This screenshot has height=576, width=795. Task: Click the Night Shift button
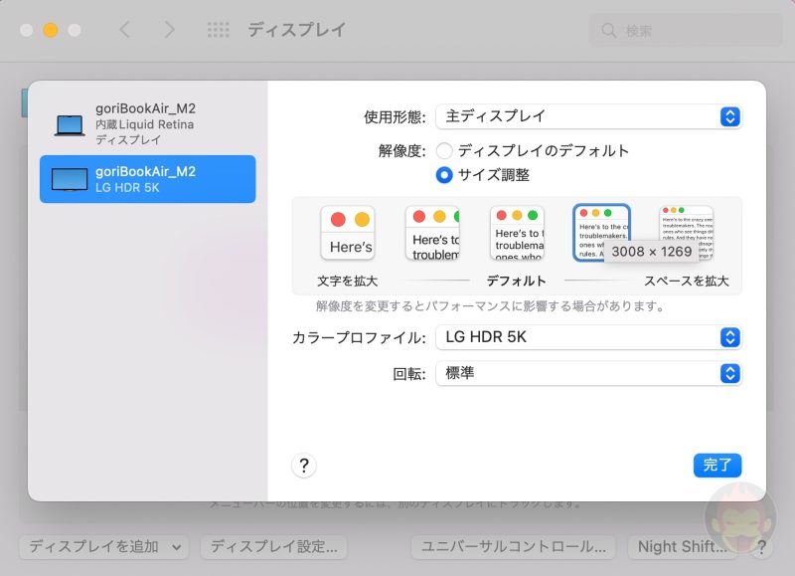click(x=679, y=546)
